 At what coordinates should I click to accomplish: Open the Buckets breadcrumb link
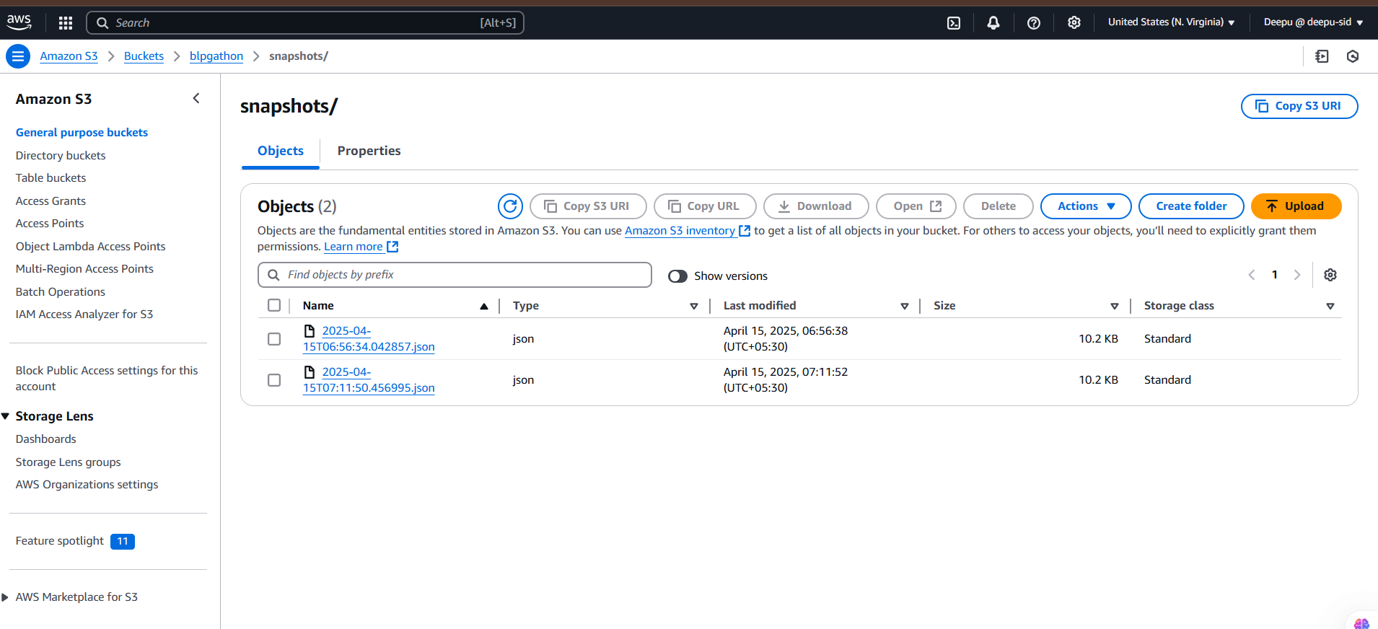coord(144,56)
